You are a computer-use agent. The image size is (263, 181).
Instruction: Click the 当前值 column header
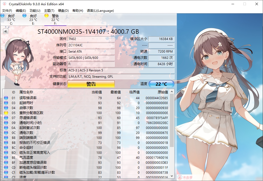pos(97,92)
